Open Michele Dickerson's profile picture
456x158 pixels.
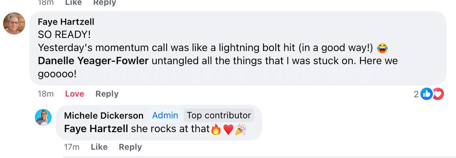pos(43,117)
